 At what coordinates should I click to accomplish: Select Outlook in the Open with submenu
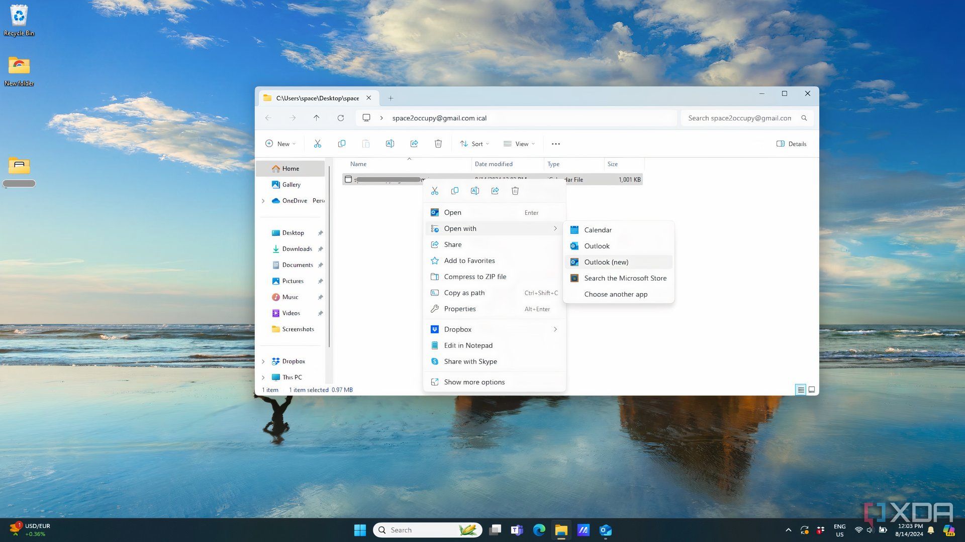[619, 246]
